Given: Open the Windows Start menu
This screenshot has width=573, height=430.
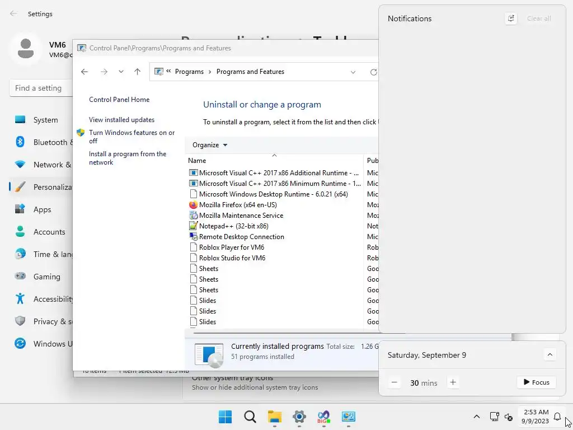Looking at the screenshot, I should [225, 417].
